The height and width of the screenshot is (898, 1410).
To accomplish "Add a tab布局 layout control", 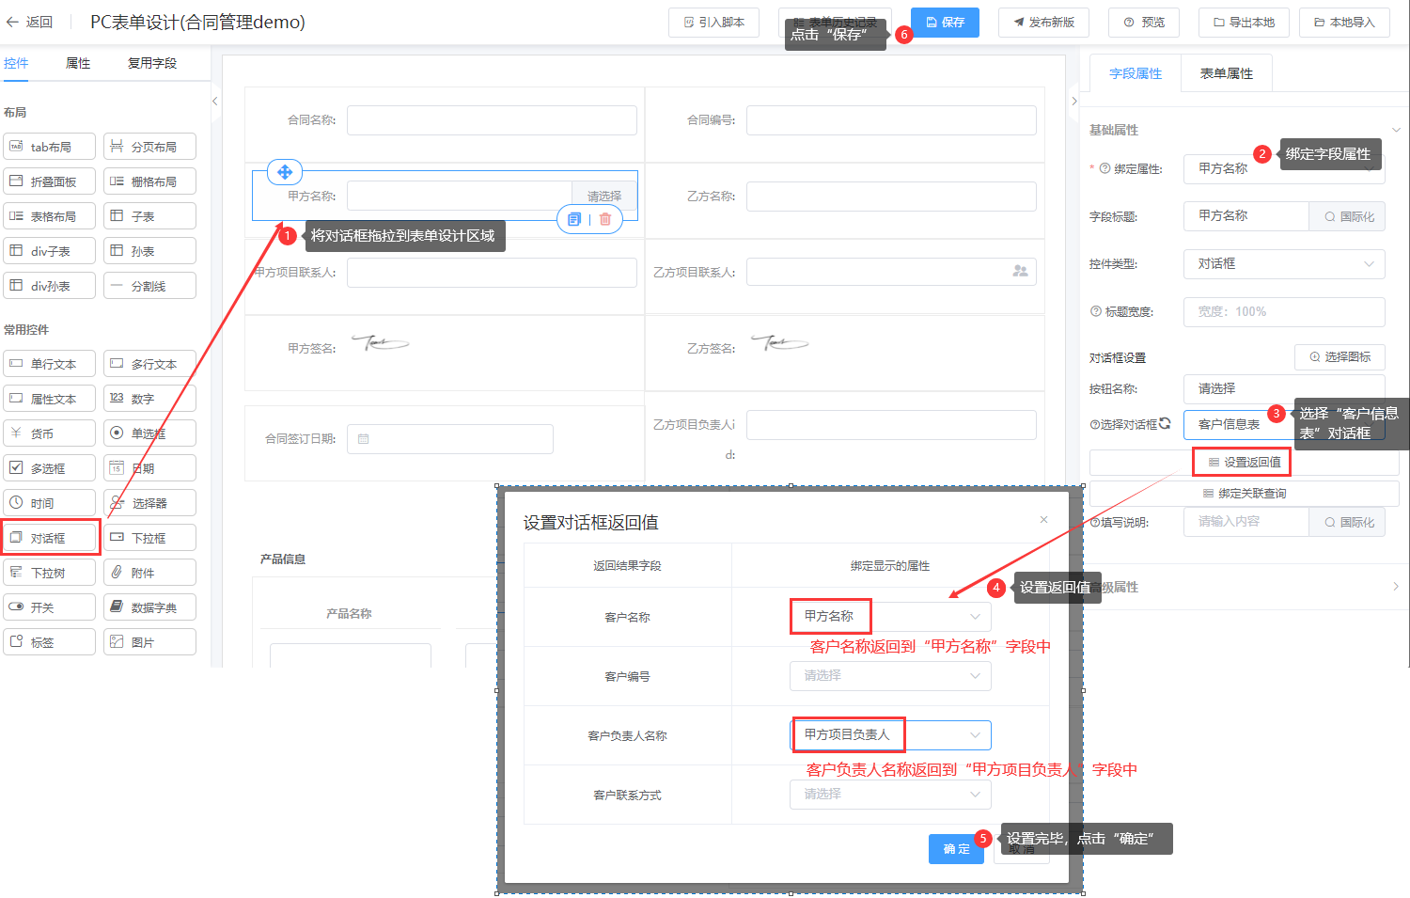I will coord(50,147).
